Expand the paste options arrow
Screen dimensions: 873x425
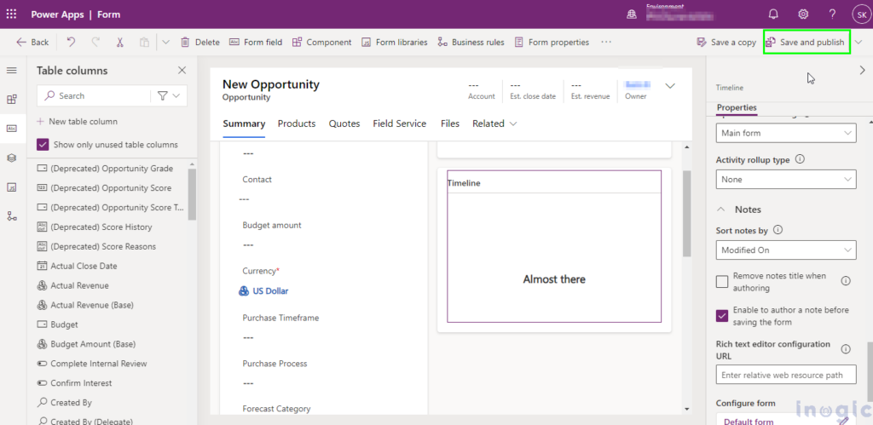point(165,42)
